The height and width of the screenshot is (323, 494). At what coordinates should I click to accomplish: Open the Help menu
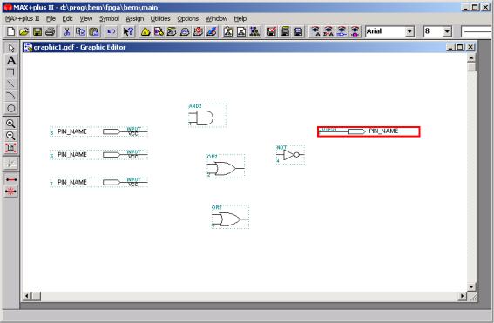pos(240,18)
